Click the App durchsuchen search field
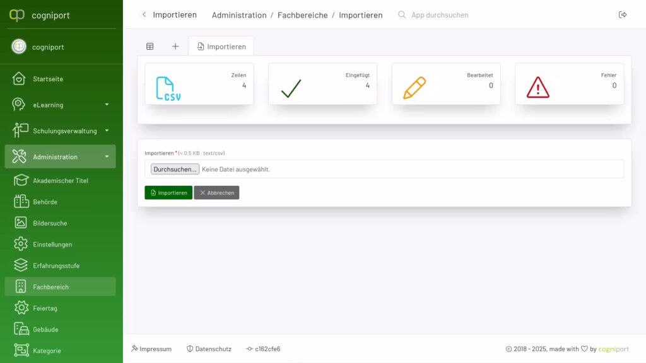 click(x=440, y=15)
